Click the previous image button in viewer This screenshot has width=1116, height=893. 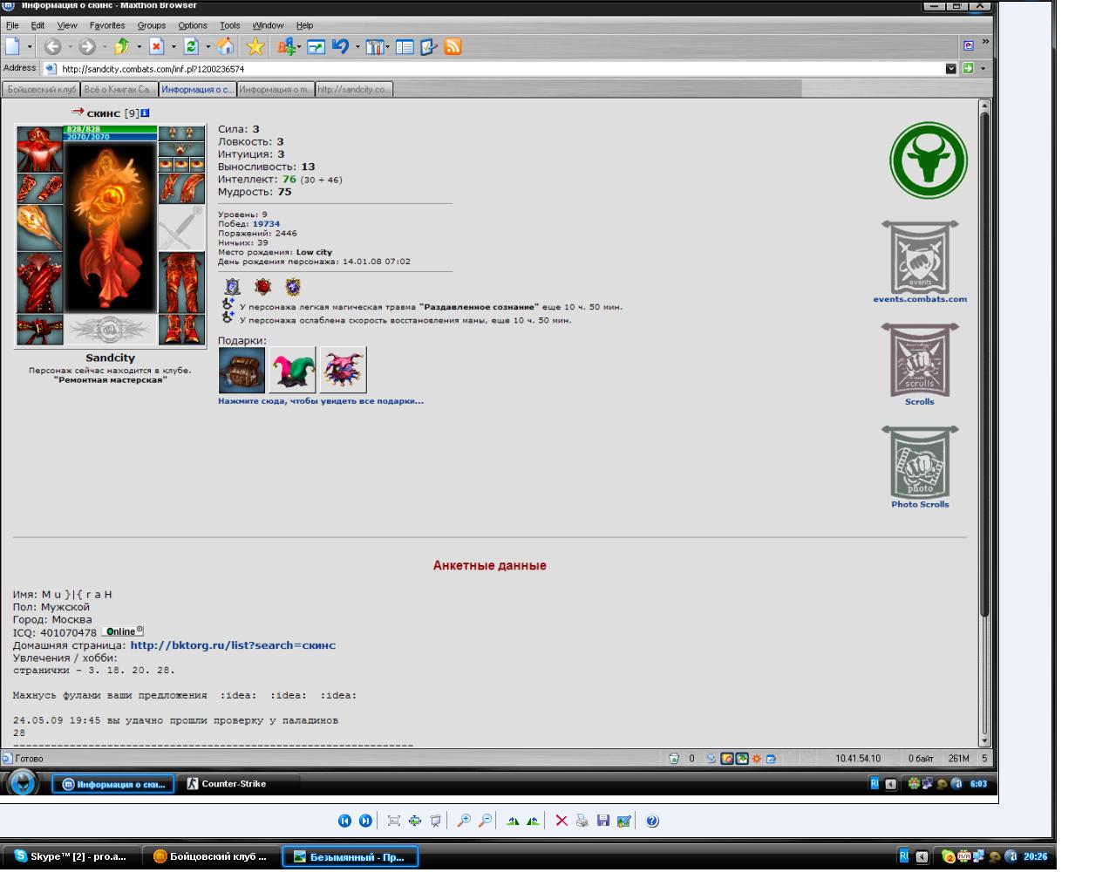click(345, 821)
